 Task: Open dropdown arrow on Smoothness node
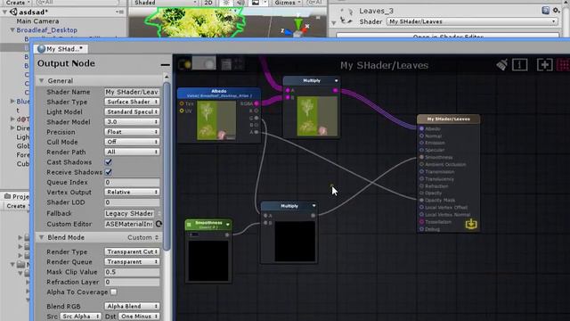(228, 225)
